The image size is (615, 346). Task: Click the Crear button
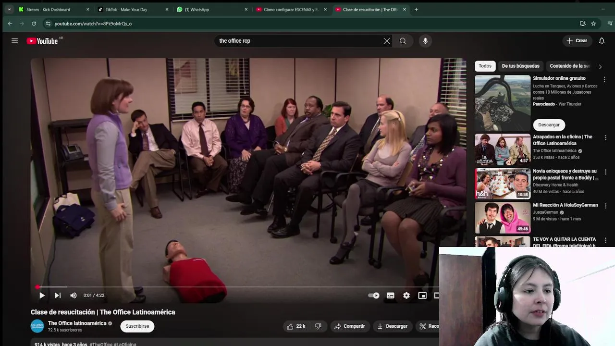click(577, 41)
